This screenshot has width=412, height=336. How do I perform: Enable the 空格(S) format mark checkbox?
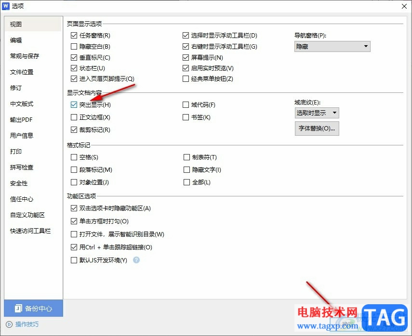[x=74, y=157]
